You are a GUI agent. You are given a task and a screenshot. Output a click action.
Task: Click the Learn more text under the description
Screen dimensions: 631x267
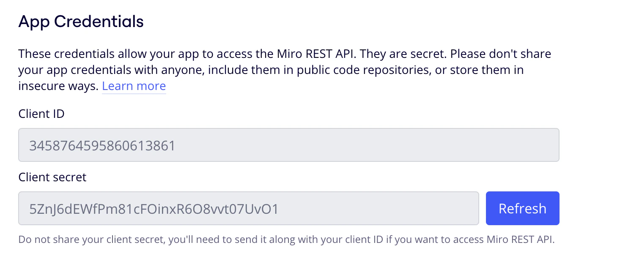tap(134, 86)
